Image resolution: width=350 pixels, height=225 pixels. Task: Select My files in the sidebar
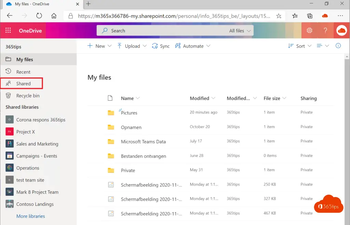pos(38,59)
